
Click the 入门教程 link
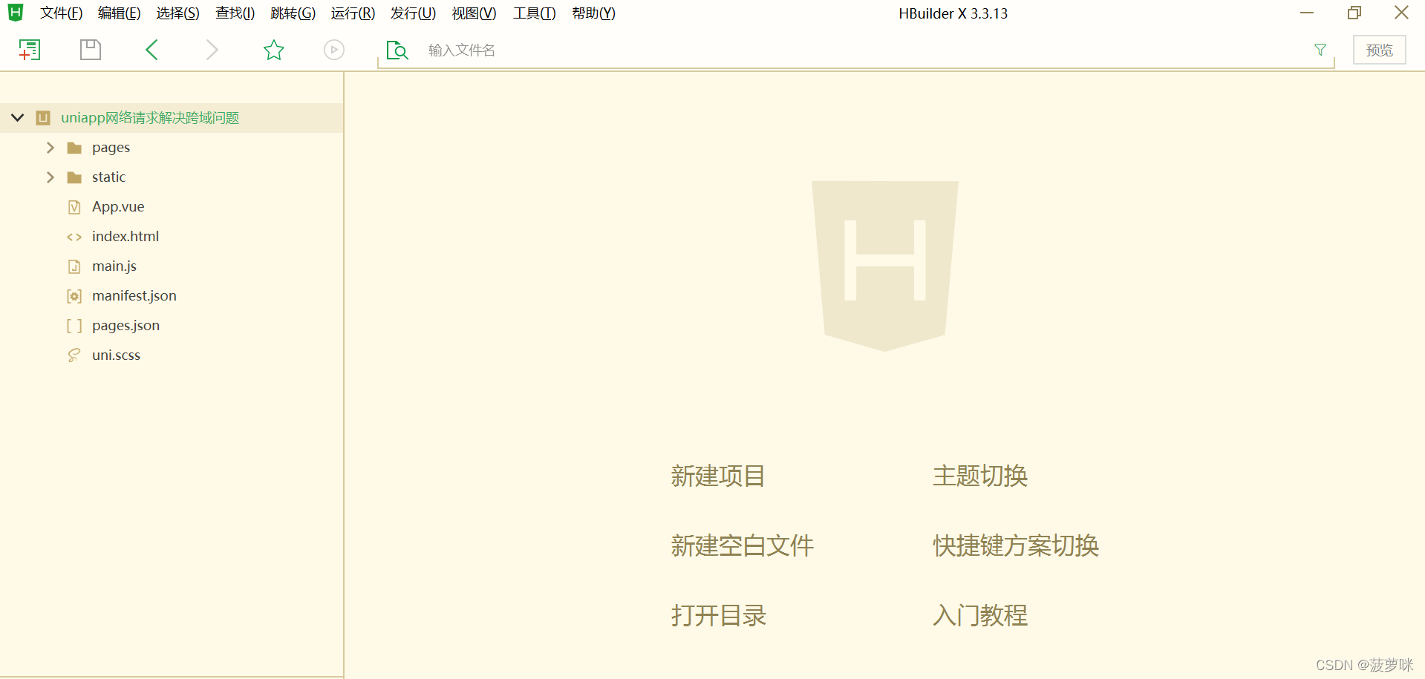pos(980,616)
